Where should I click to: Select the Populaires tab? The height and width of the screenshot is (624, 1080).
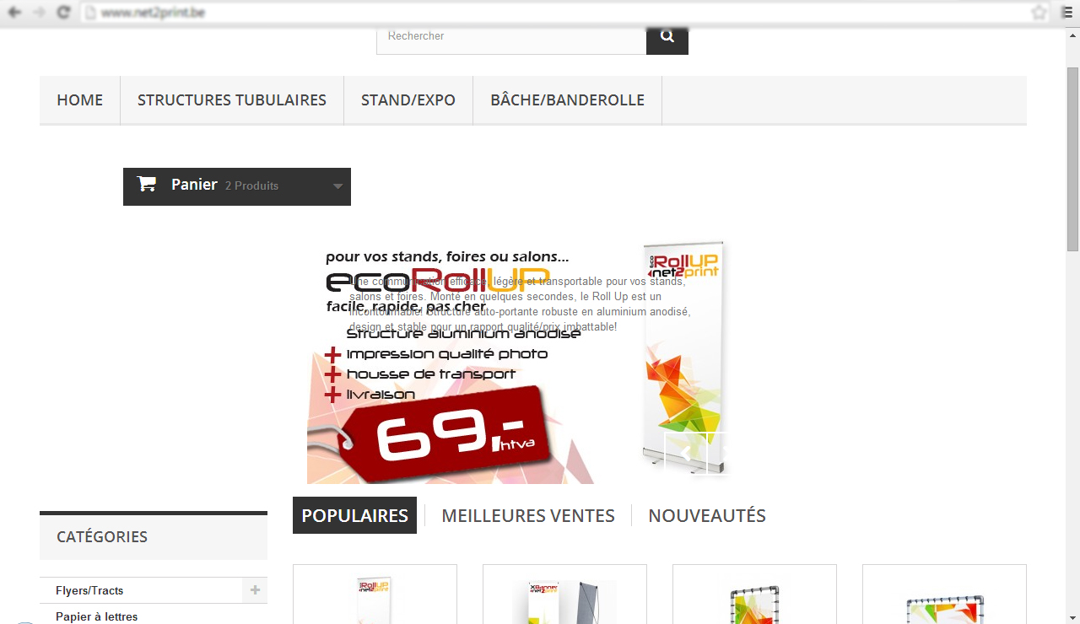pos(354,515)
